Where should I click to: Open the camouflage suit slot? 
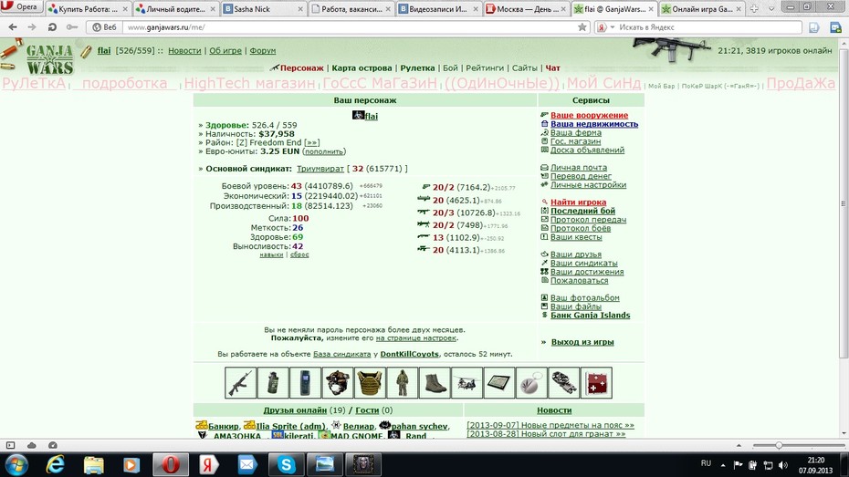coord(402,383)
